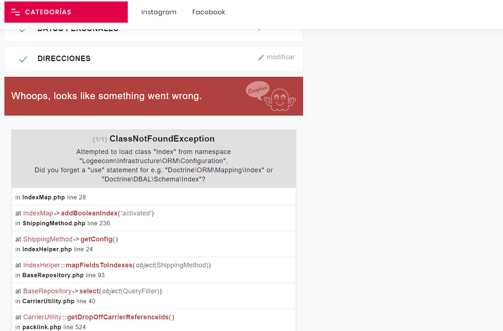Click the 'packlink.php line 524' text
This screenshot has height=331, width=503.
click(54, 327)
